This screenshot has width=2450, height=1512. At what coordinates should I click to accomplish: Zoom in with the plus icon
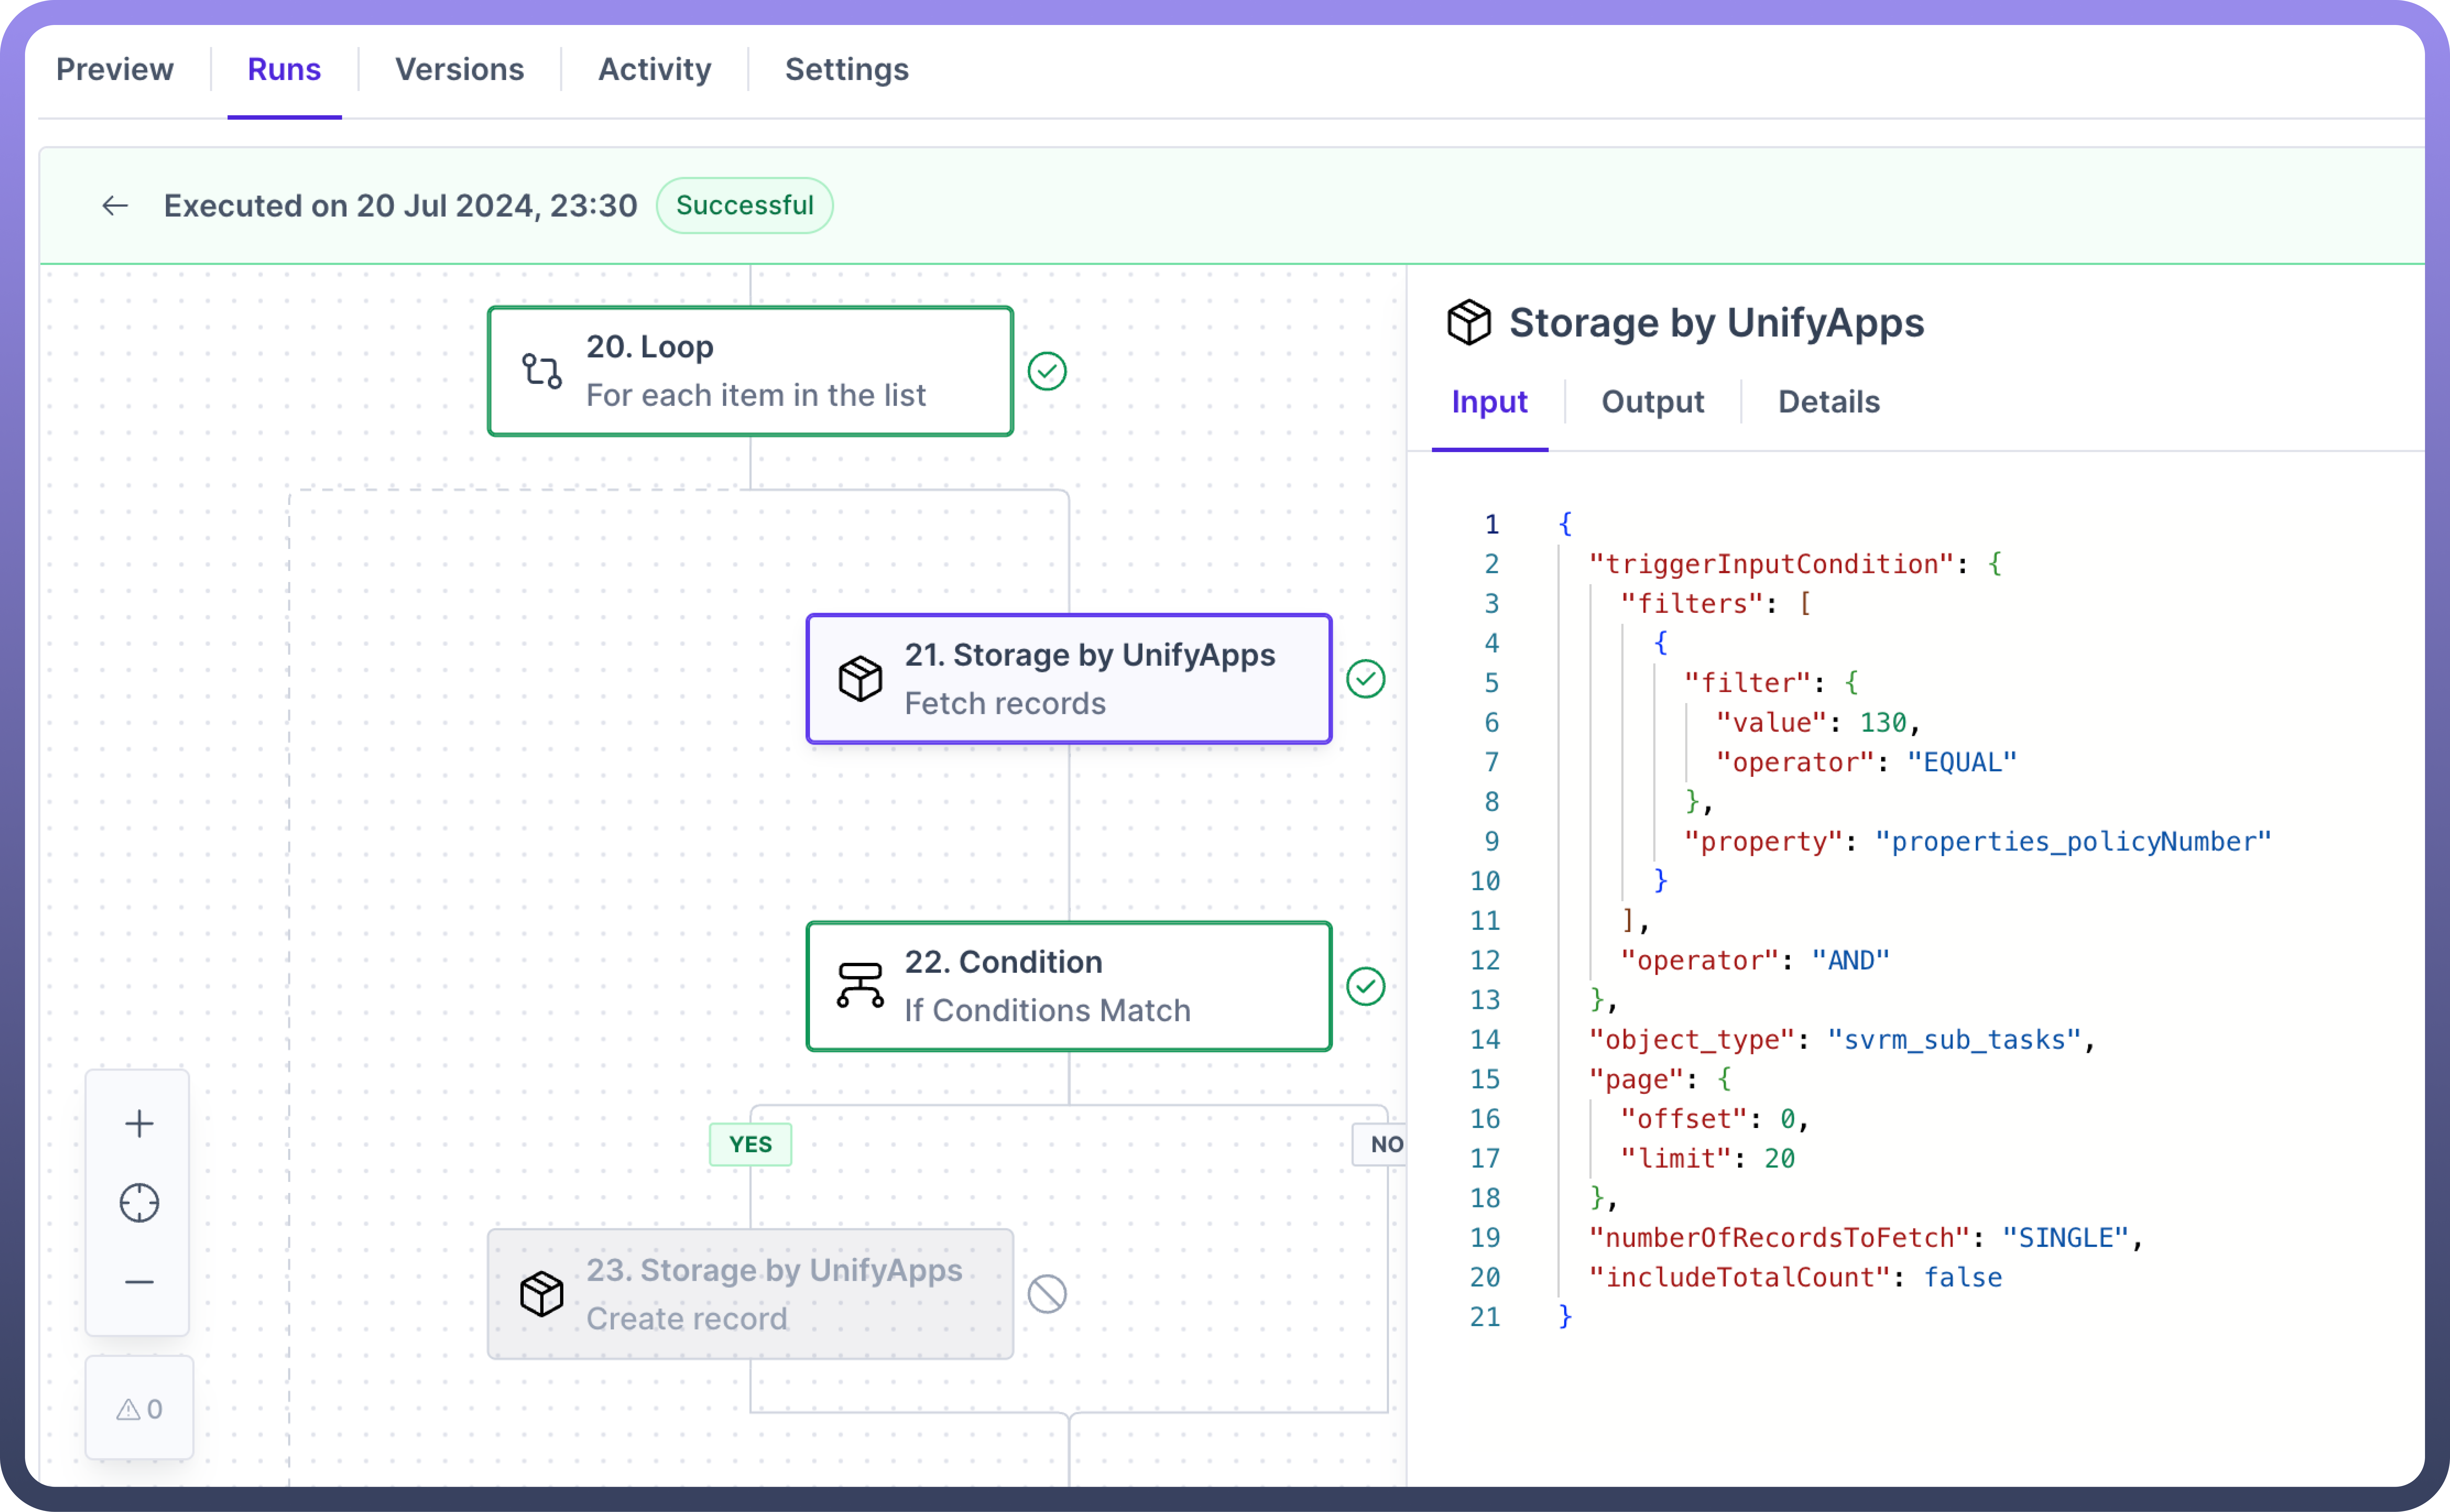tap(139, 1123)
